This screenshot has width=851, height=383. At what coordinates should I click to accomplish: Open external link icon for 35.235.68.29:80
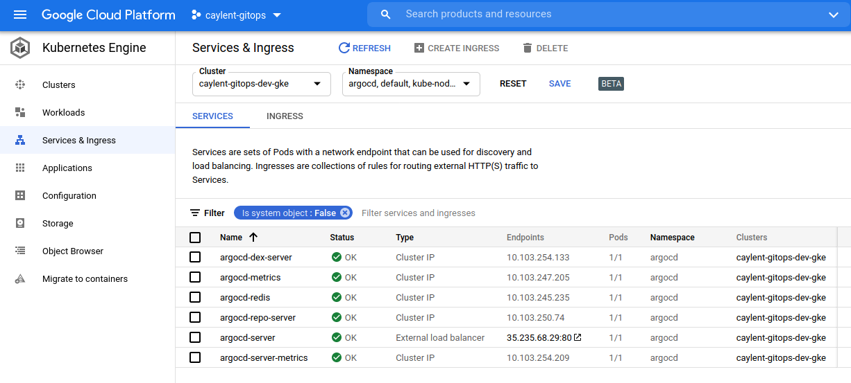point(578,337)
